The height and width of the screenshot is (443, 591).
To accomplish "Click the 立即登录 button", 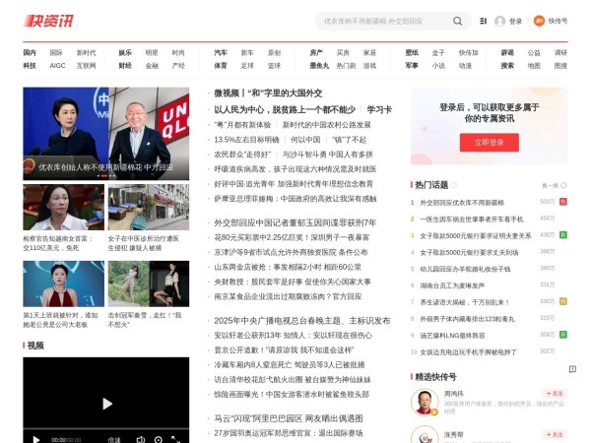I will [489, 142].
